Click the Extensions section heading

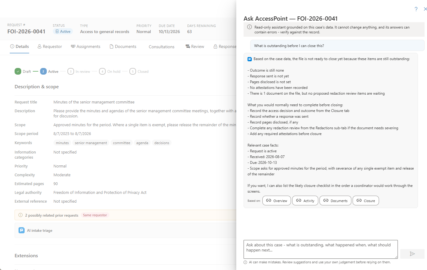coord(26,256)
